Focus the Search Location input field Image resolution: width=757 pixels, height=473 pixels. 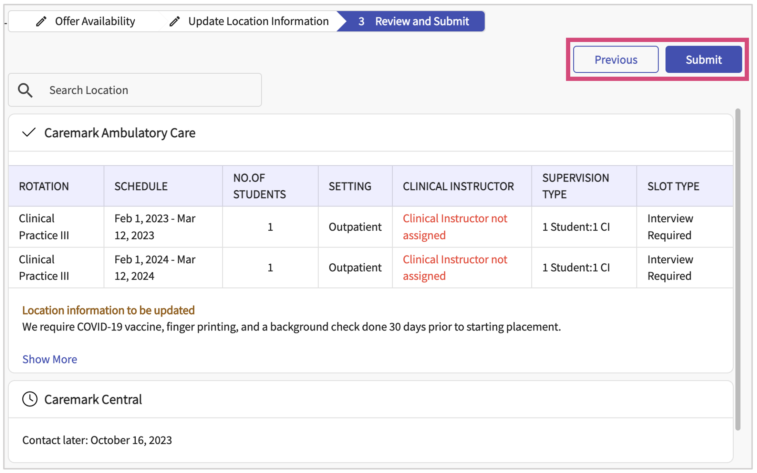[x=135, y=90]
